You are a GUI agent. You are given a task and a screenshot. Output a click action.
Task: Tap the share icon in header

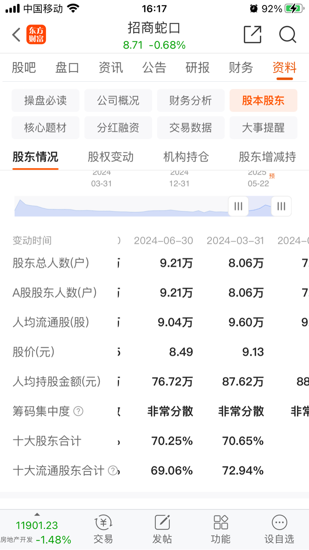253,35
